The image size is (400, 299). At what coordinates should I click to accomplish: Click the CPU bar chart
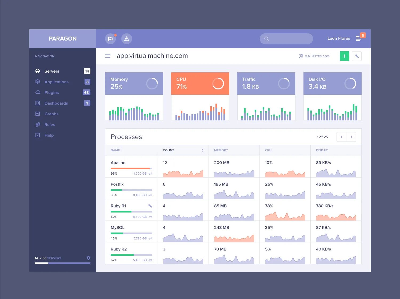click(x=200, y=112)
